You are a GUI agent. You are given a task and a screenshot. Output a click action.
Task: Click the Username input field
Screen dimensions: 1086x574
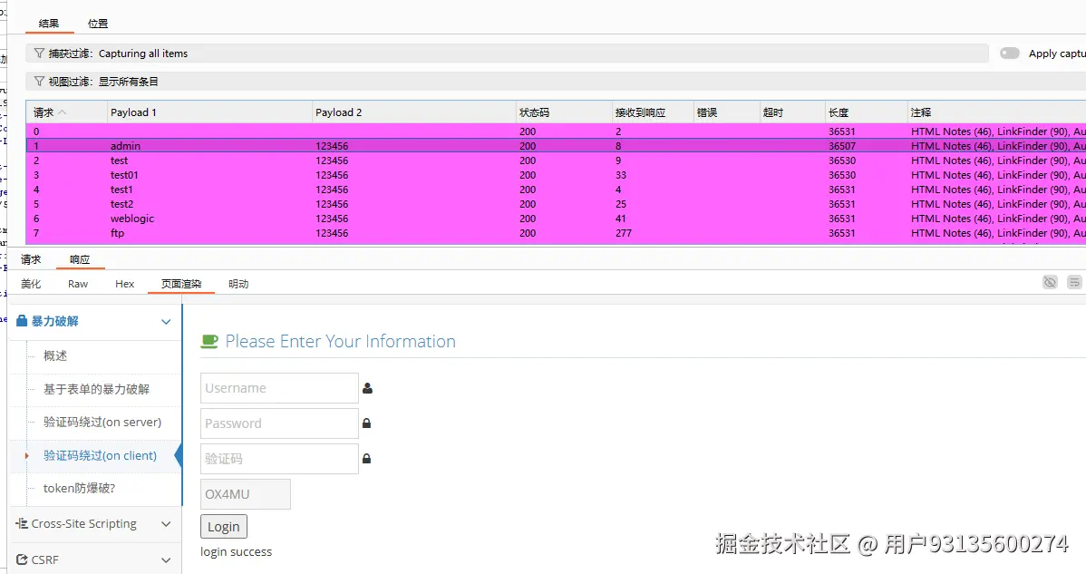(279, 388)
